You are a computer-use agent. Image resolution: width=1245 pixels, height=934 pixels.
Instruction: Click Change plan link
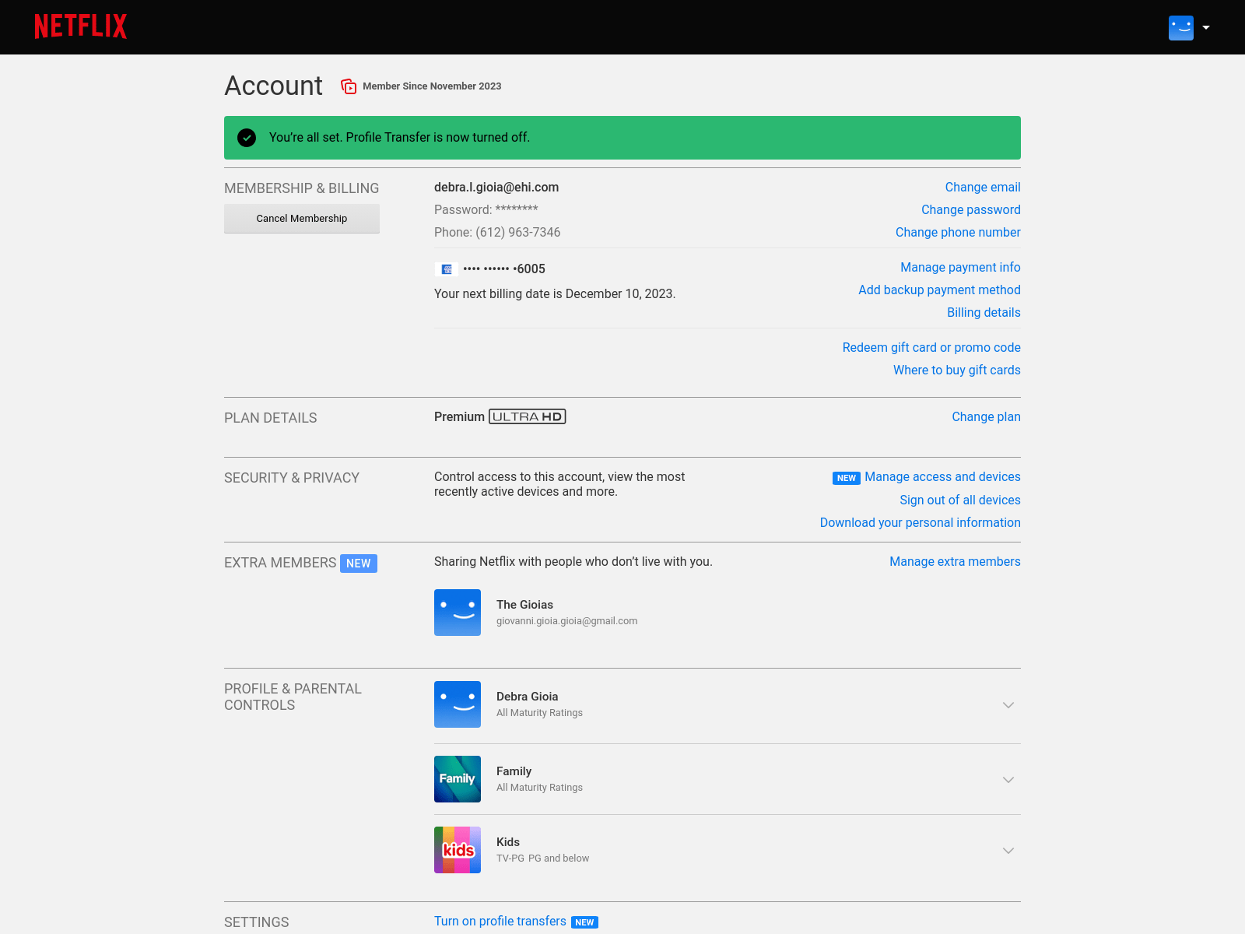tap(986, 416)
